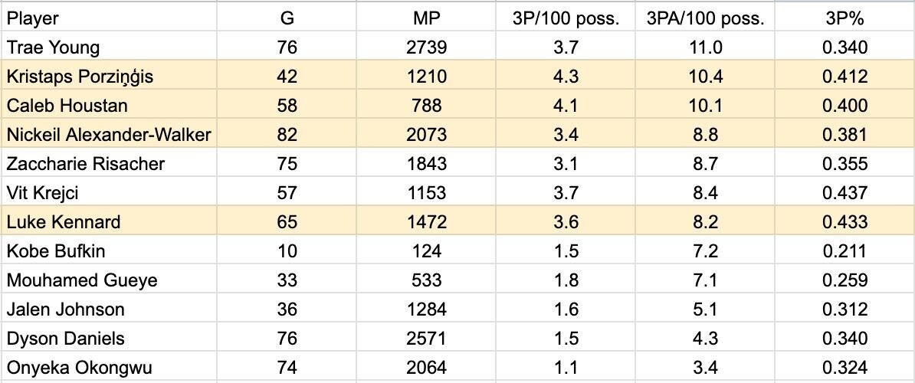Select Kristaps Porziņģis 3P% value 0.412
Screen dimensions: 915x383
coord(844,75)
